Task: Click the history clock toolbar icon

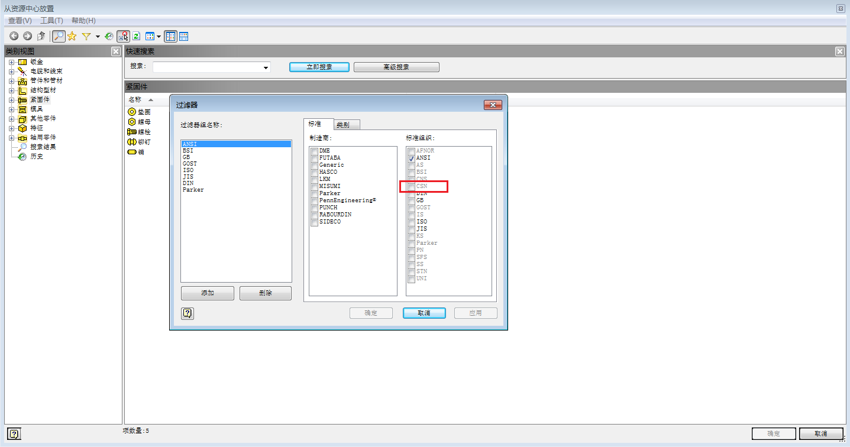Action: tap(109, 36)
